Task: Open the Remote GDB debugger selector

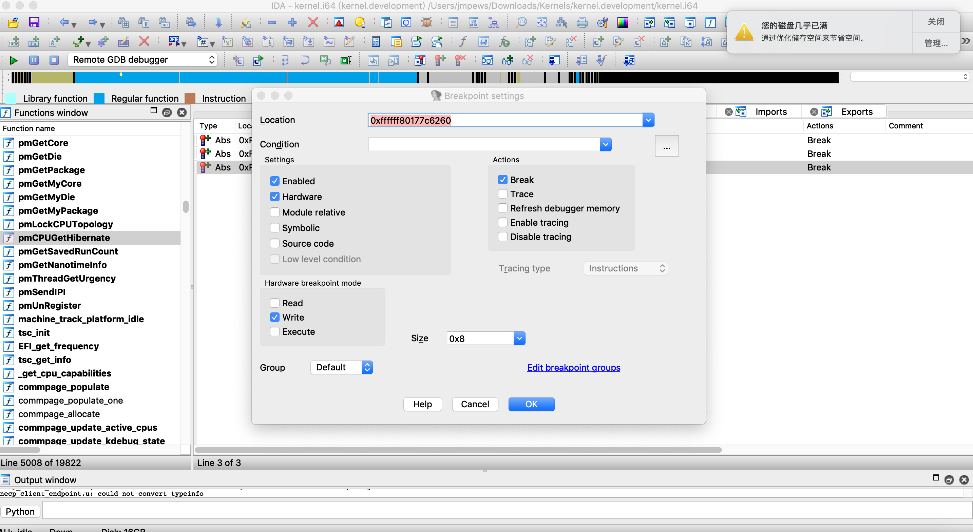Action: point(142,60)
